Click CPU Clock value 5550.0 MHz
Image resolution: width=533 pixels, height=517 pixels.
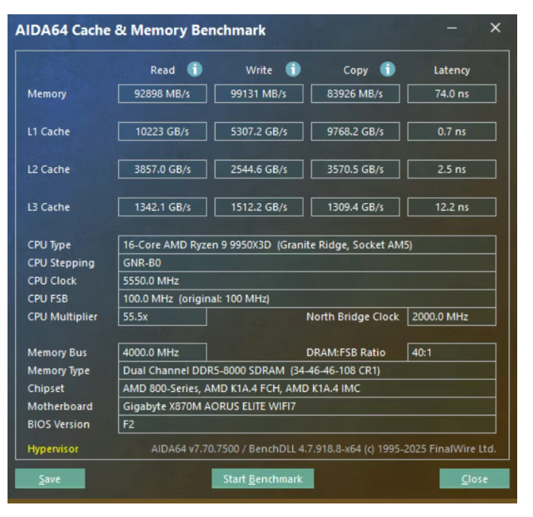307,281
